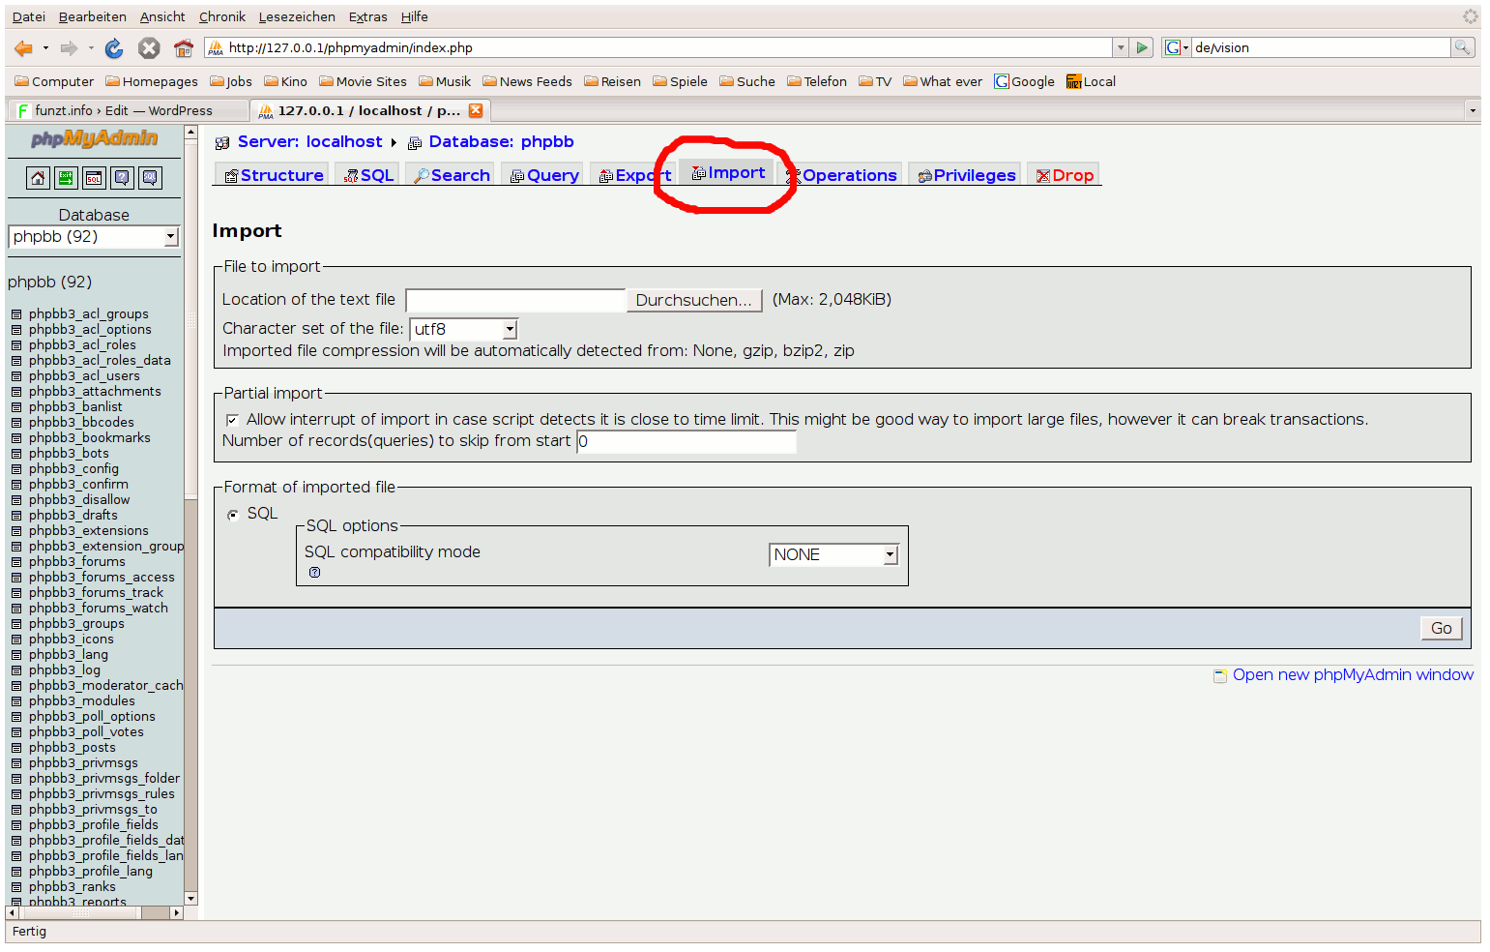Viewport: 1490px width, 952px height.
Task: Click the Server: localhost breadcrumb link
Action: click(309, 142)
